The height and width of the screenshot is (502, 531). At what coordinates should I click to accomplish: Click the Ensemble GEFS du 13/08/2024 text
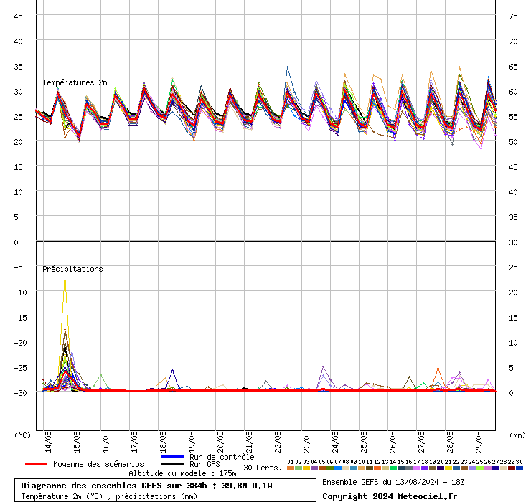380,482
